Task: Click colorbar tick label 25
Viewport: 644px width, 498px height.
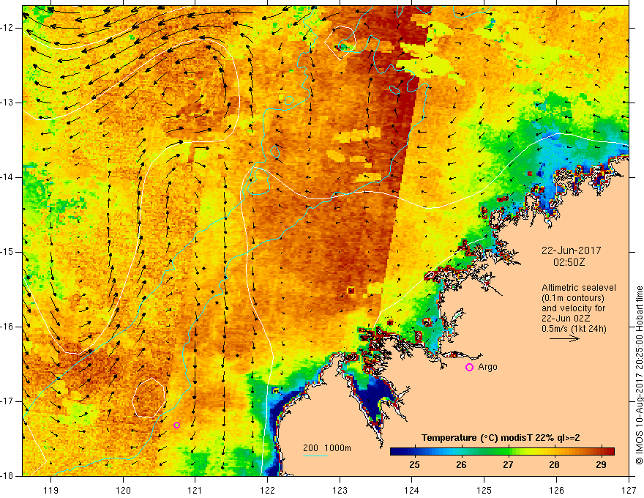Action: 414,465
